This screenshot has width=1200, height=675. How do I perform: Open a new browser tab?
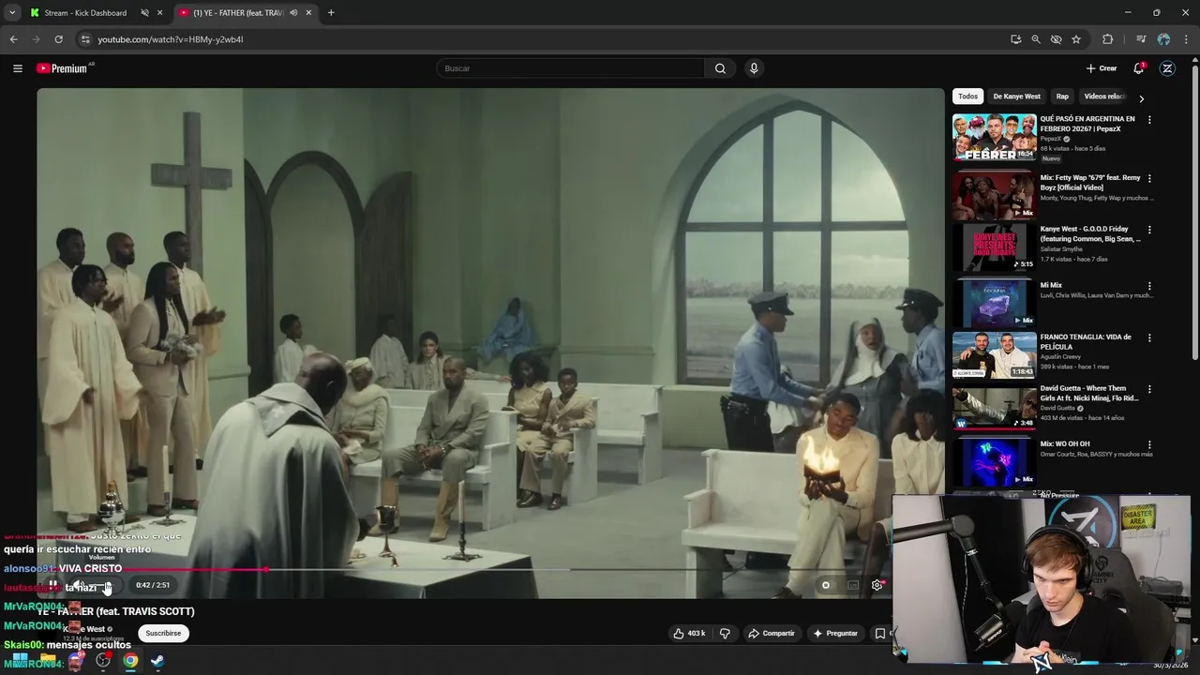tap(331, 13)
